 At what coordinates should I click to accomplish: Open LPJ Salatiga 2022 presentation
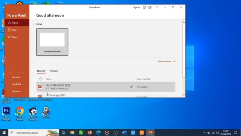pyautogui.click(x=106, y=95)
